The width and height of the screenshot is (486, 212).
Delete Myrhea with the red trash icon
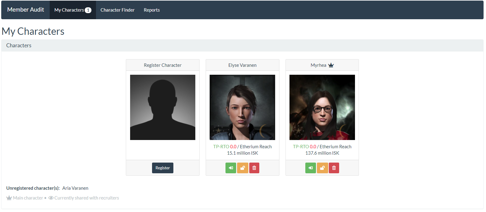pos(334,168)
